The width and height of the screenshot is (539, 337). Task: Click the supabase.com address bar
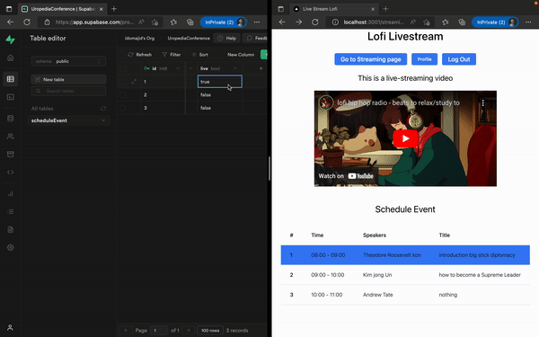[93, 22]
